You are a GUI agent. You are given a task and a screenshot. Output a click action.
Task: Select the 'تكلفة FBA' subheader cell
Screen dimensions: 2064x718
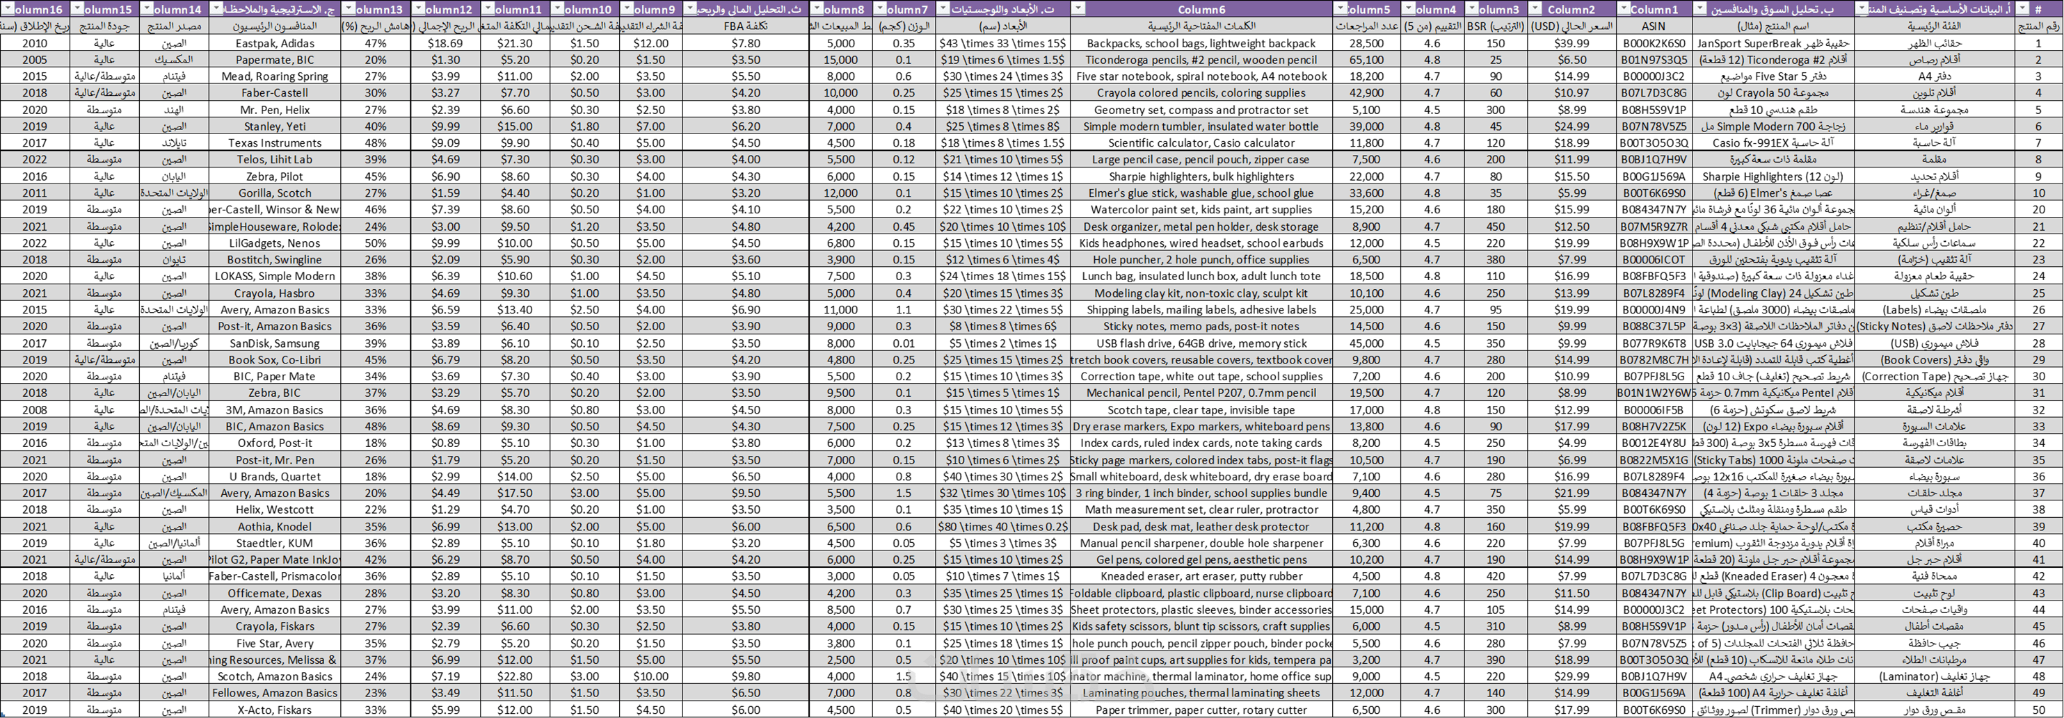[x=746, y=26]
